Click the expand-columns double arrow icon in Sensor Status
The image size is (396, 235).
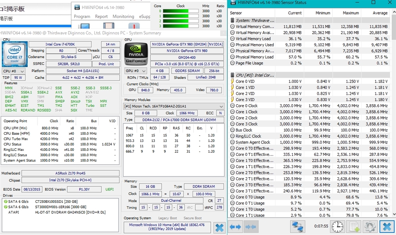pos(236,227)
